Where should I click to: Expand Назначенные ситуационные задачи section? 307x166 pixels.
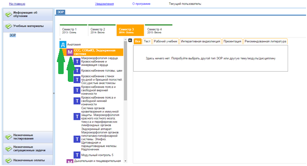click(28, 149)
